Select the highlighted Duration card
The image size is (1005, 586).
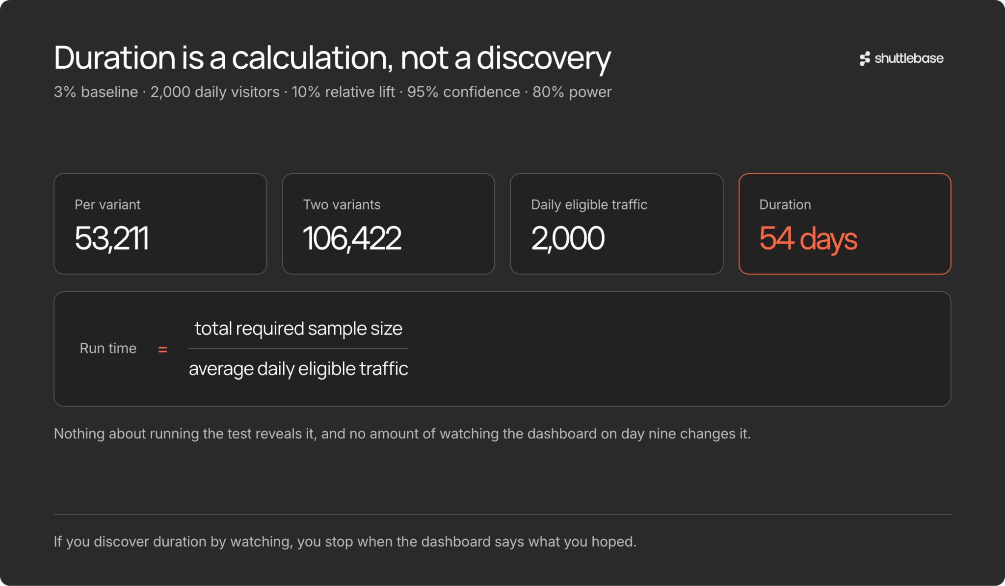pyautogui.click(x=845, y=224)
